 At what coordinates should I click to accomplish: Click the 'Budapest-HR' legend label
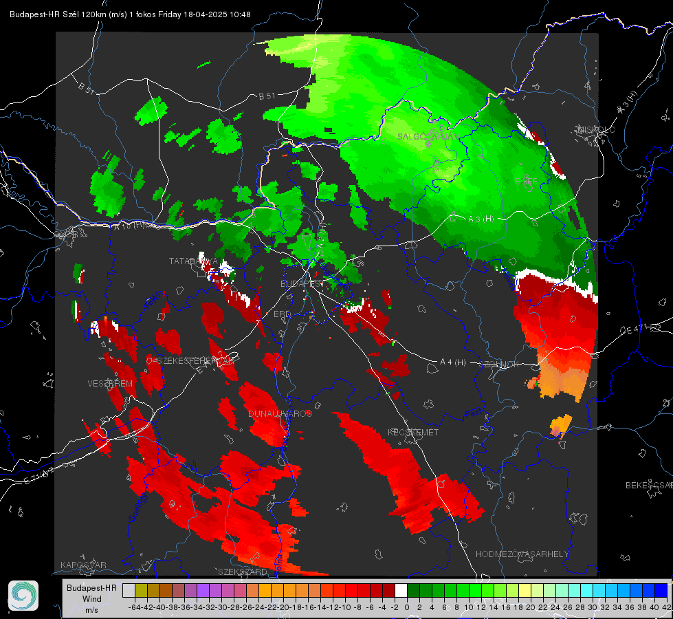click(x=91, y=587)
